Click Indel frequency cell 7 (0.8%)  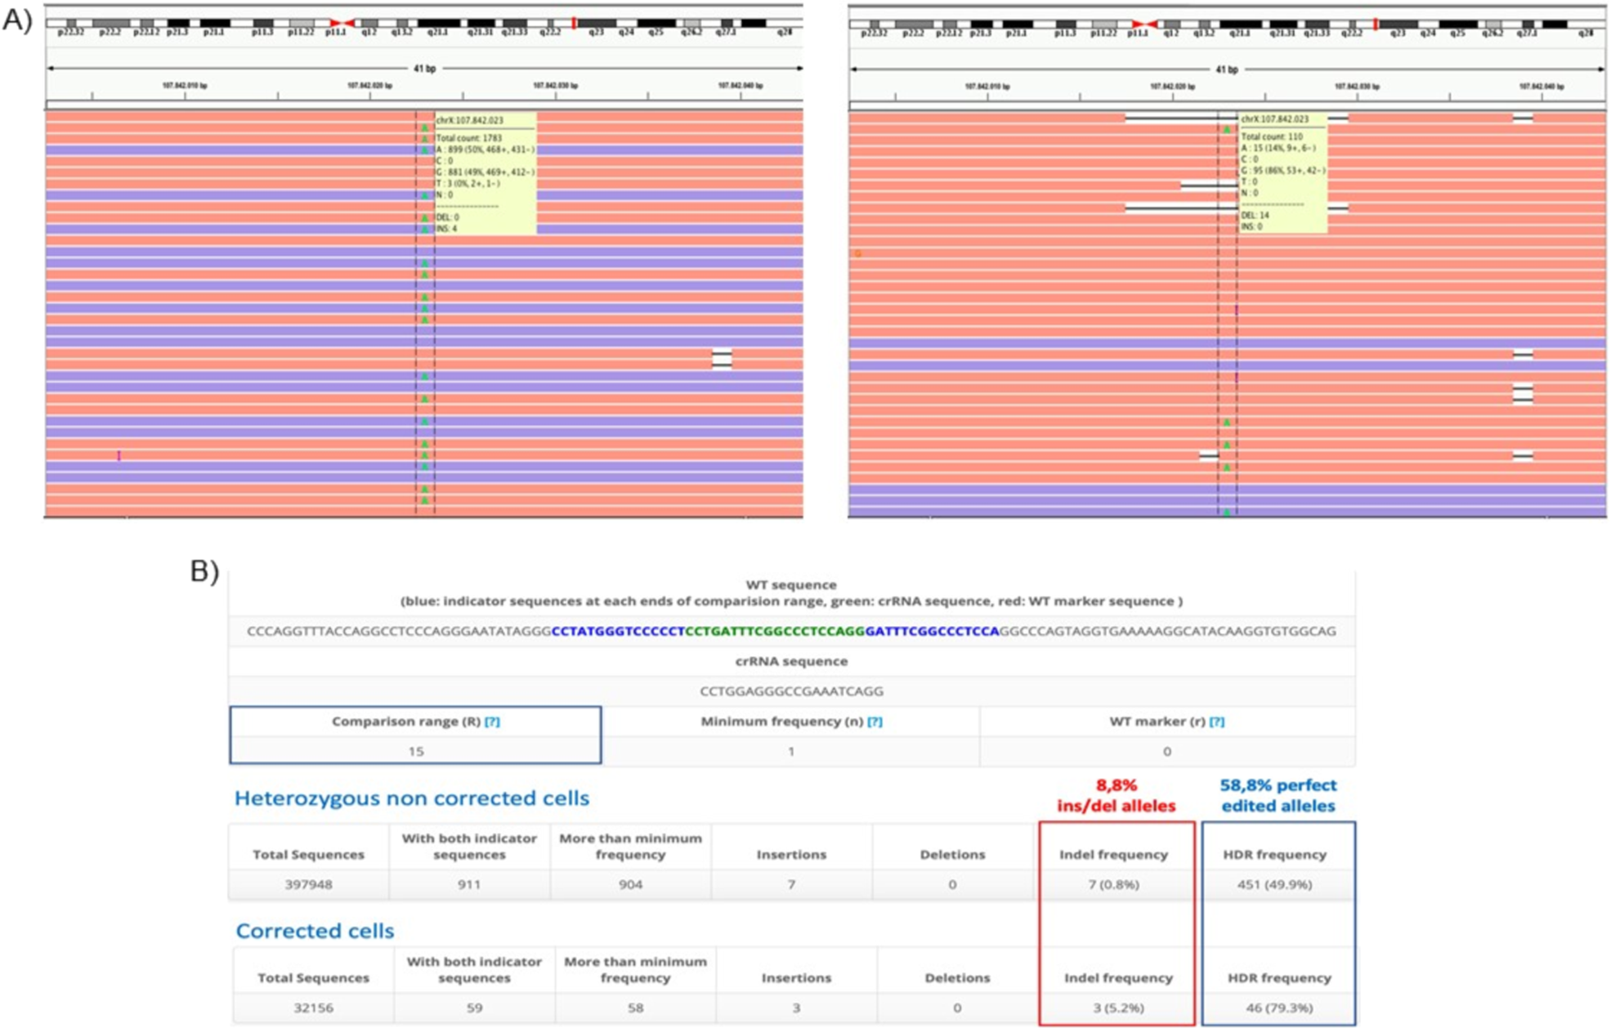[1113, 884]
